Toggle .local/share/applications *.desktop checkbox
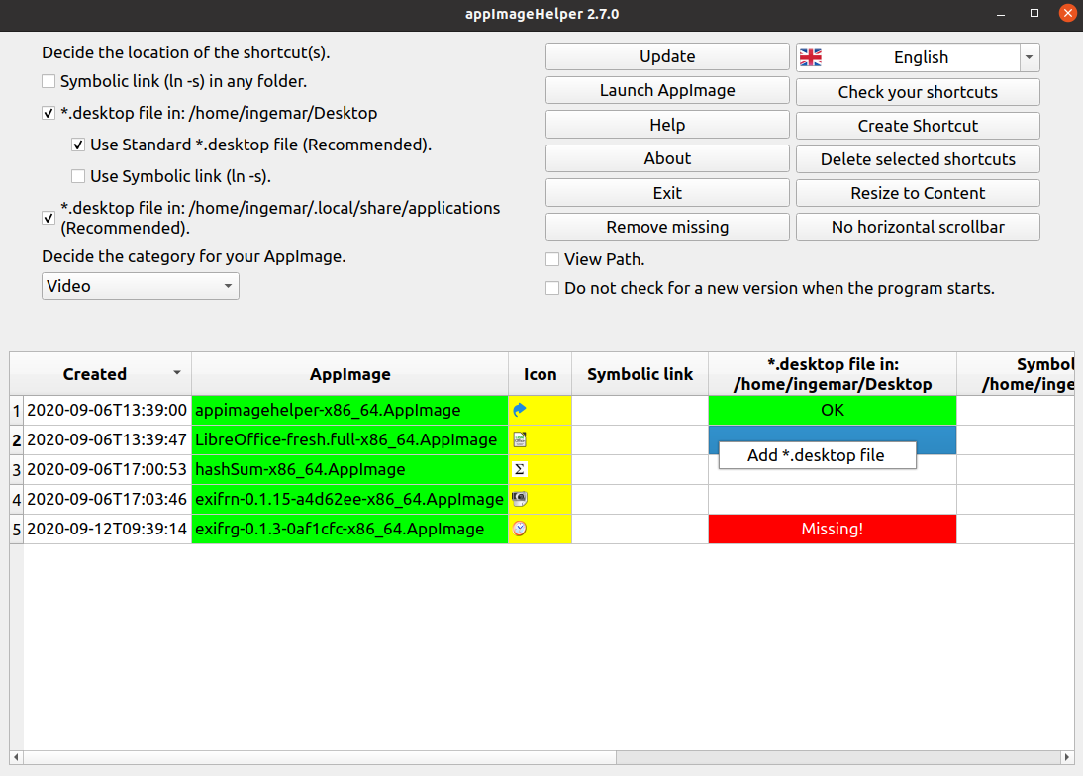1083x776 pixels. 49,218
